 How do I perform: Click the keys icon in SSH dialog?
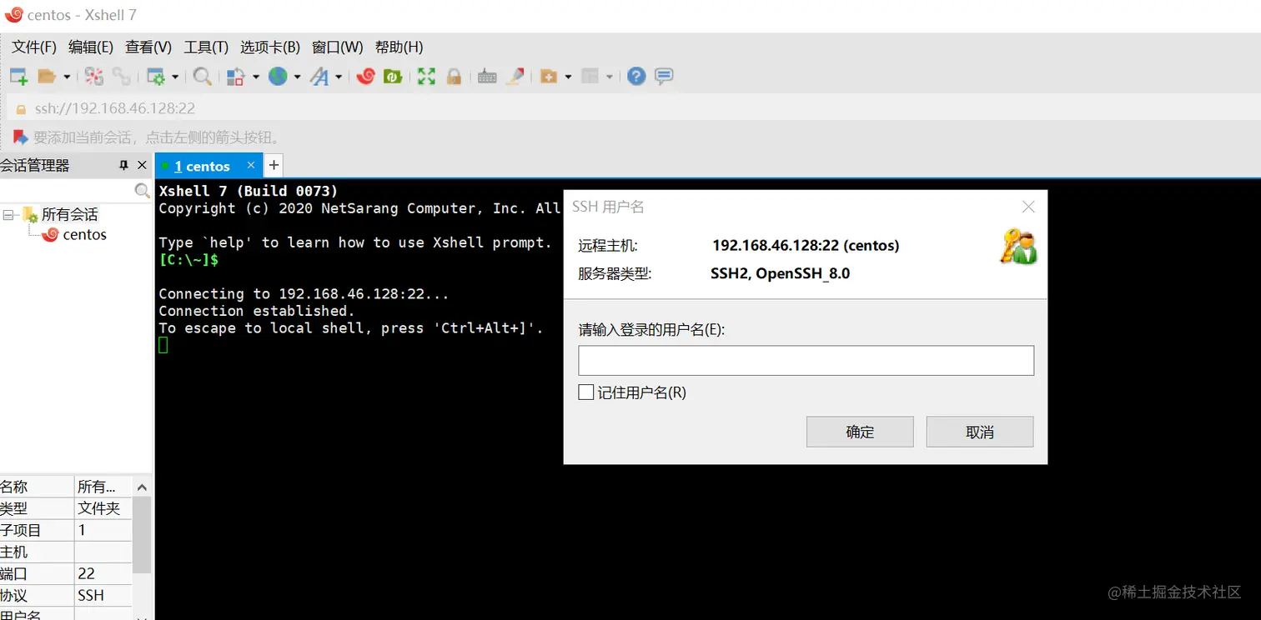coord(1018,247)
